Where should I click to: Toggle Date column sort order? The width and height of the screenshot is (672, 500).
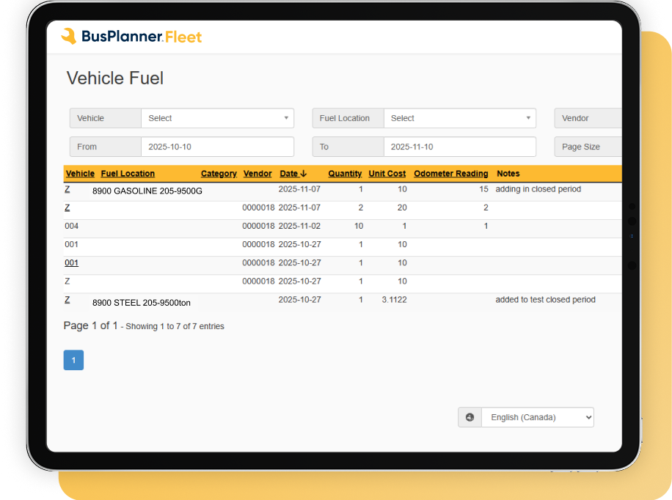(x=293, y=174)
